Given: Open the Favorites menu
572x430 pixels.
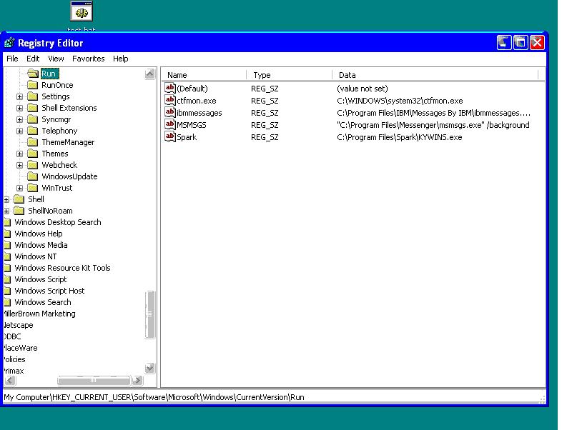Looking at the screenshot, I should [88, 59].
